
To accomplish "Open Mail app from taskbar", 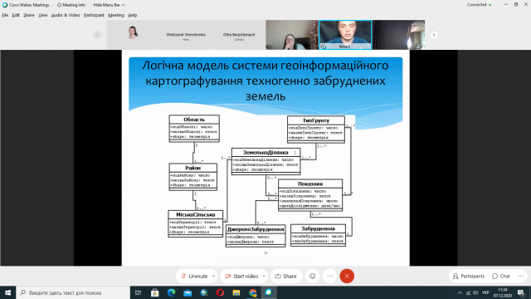I will pyautogui.click(x=188, y=292).
